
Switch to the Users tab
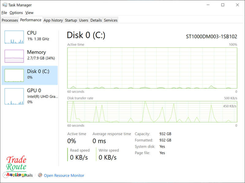(84, 20)
